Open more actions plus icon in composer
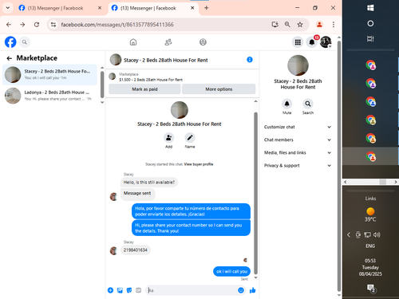The image size is (399, 299). [110, 290]
